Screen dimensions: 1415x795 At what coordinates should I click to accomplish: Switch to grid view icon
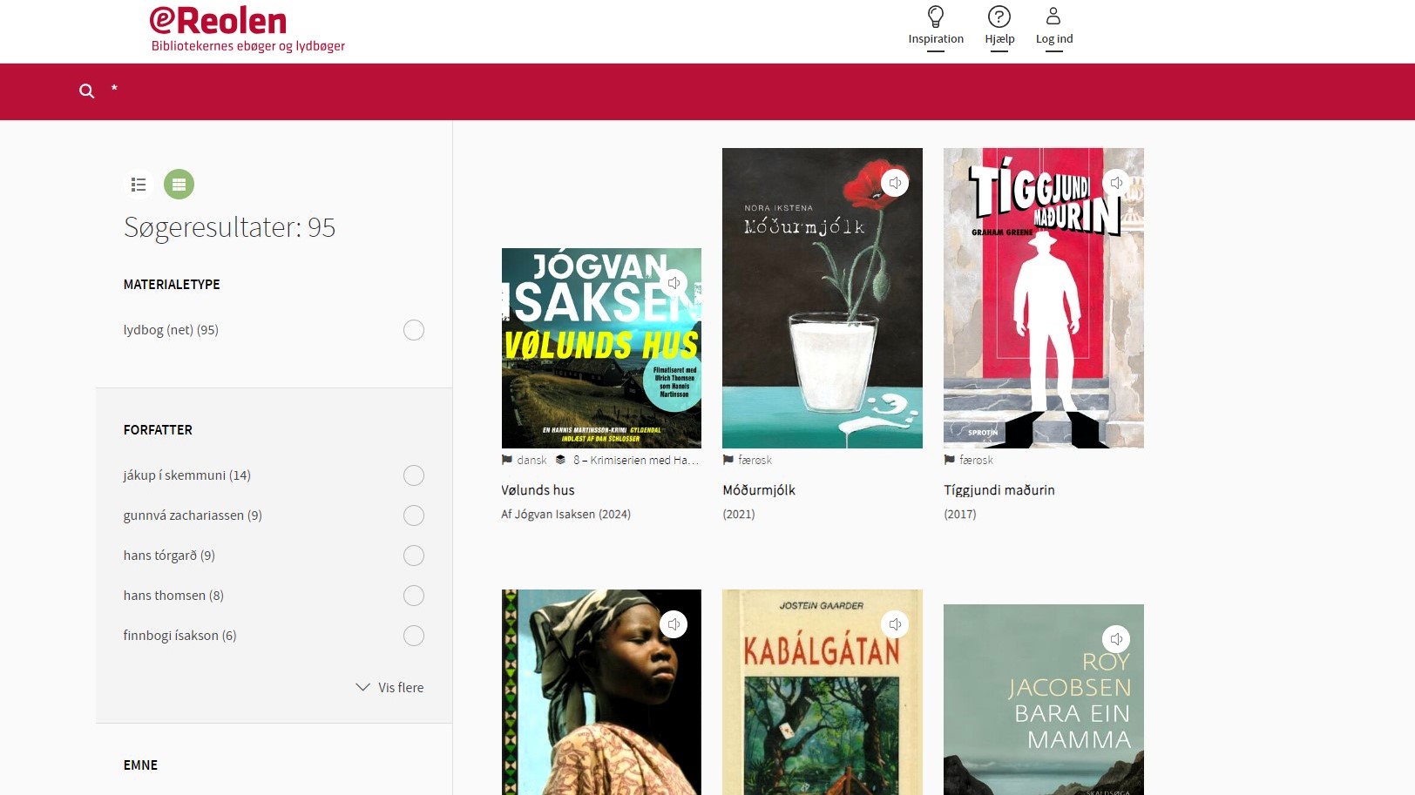coord(179,185)
